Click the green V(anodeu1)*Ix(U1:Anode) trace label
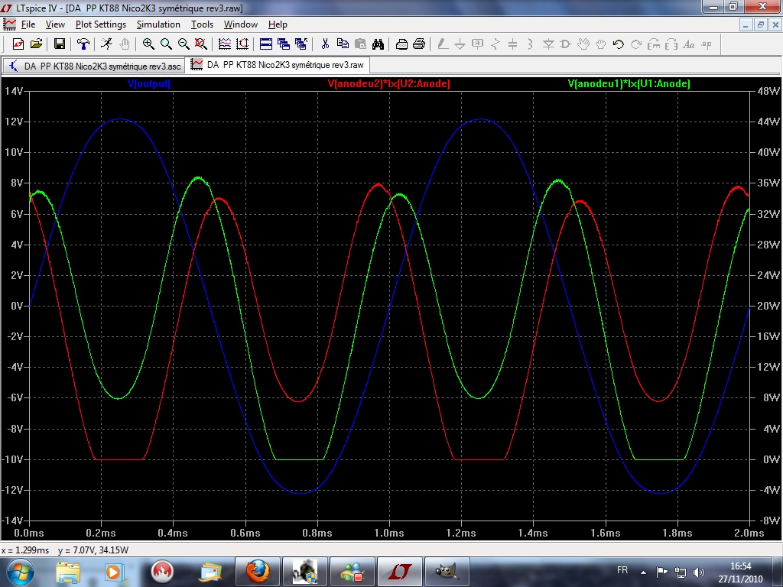Viewport: 783px width, 587px height. coord(629,83)
